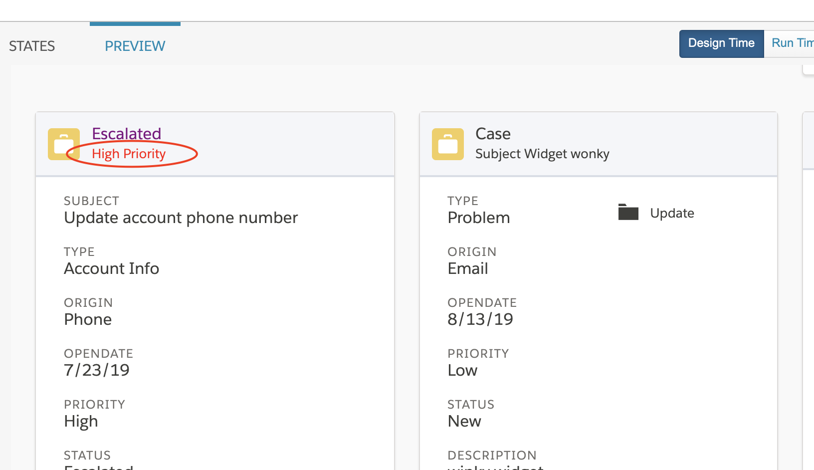Click the Low priority value
814x470 pixels.
pos(462,370)
